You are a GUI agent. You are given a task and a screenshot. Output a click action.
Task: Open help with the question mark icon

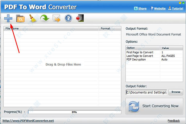click(x=68, y=19)
